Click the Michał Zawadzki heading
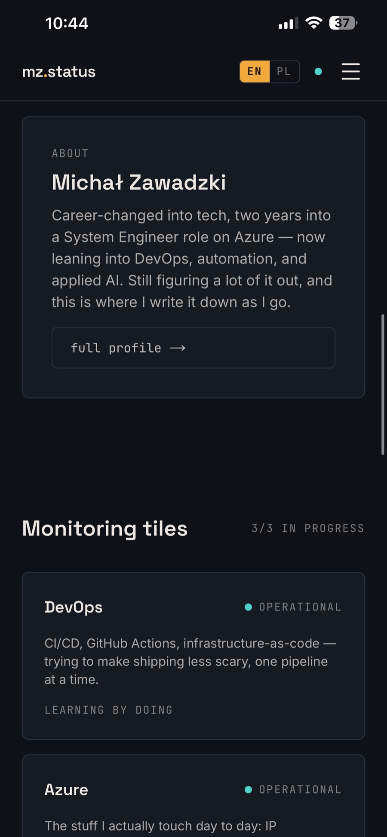Image resolution: width=387 pixels, height=837 pixels. 139,182
